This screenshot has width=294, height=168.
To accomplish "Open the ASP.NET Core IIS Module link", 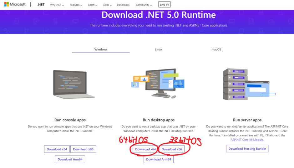I will coord(247,140).
